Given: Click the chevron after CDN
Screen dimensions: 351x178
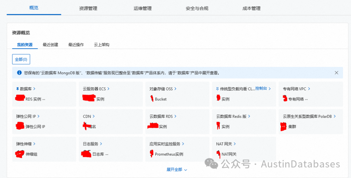Looking at the screenshot, I should tap(94, 116).
